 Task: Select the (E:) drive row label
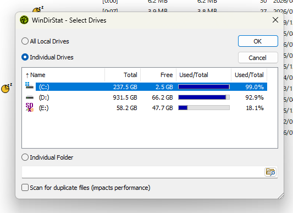[44, 108]
